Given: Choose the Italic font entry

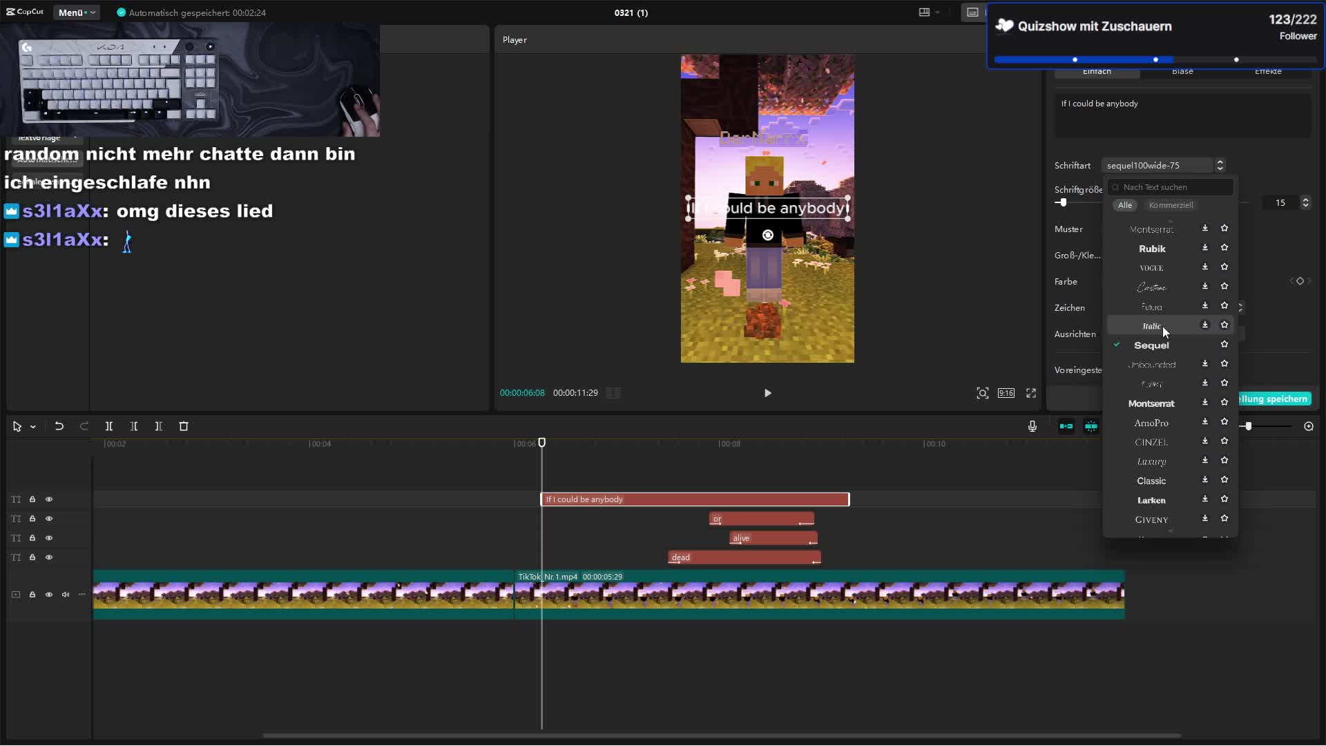Looking at the screenshot, I should pyautogui.click(x=1151, y=326).
